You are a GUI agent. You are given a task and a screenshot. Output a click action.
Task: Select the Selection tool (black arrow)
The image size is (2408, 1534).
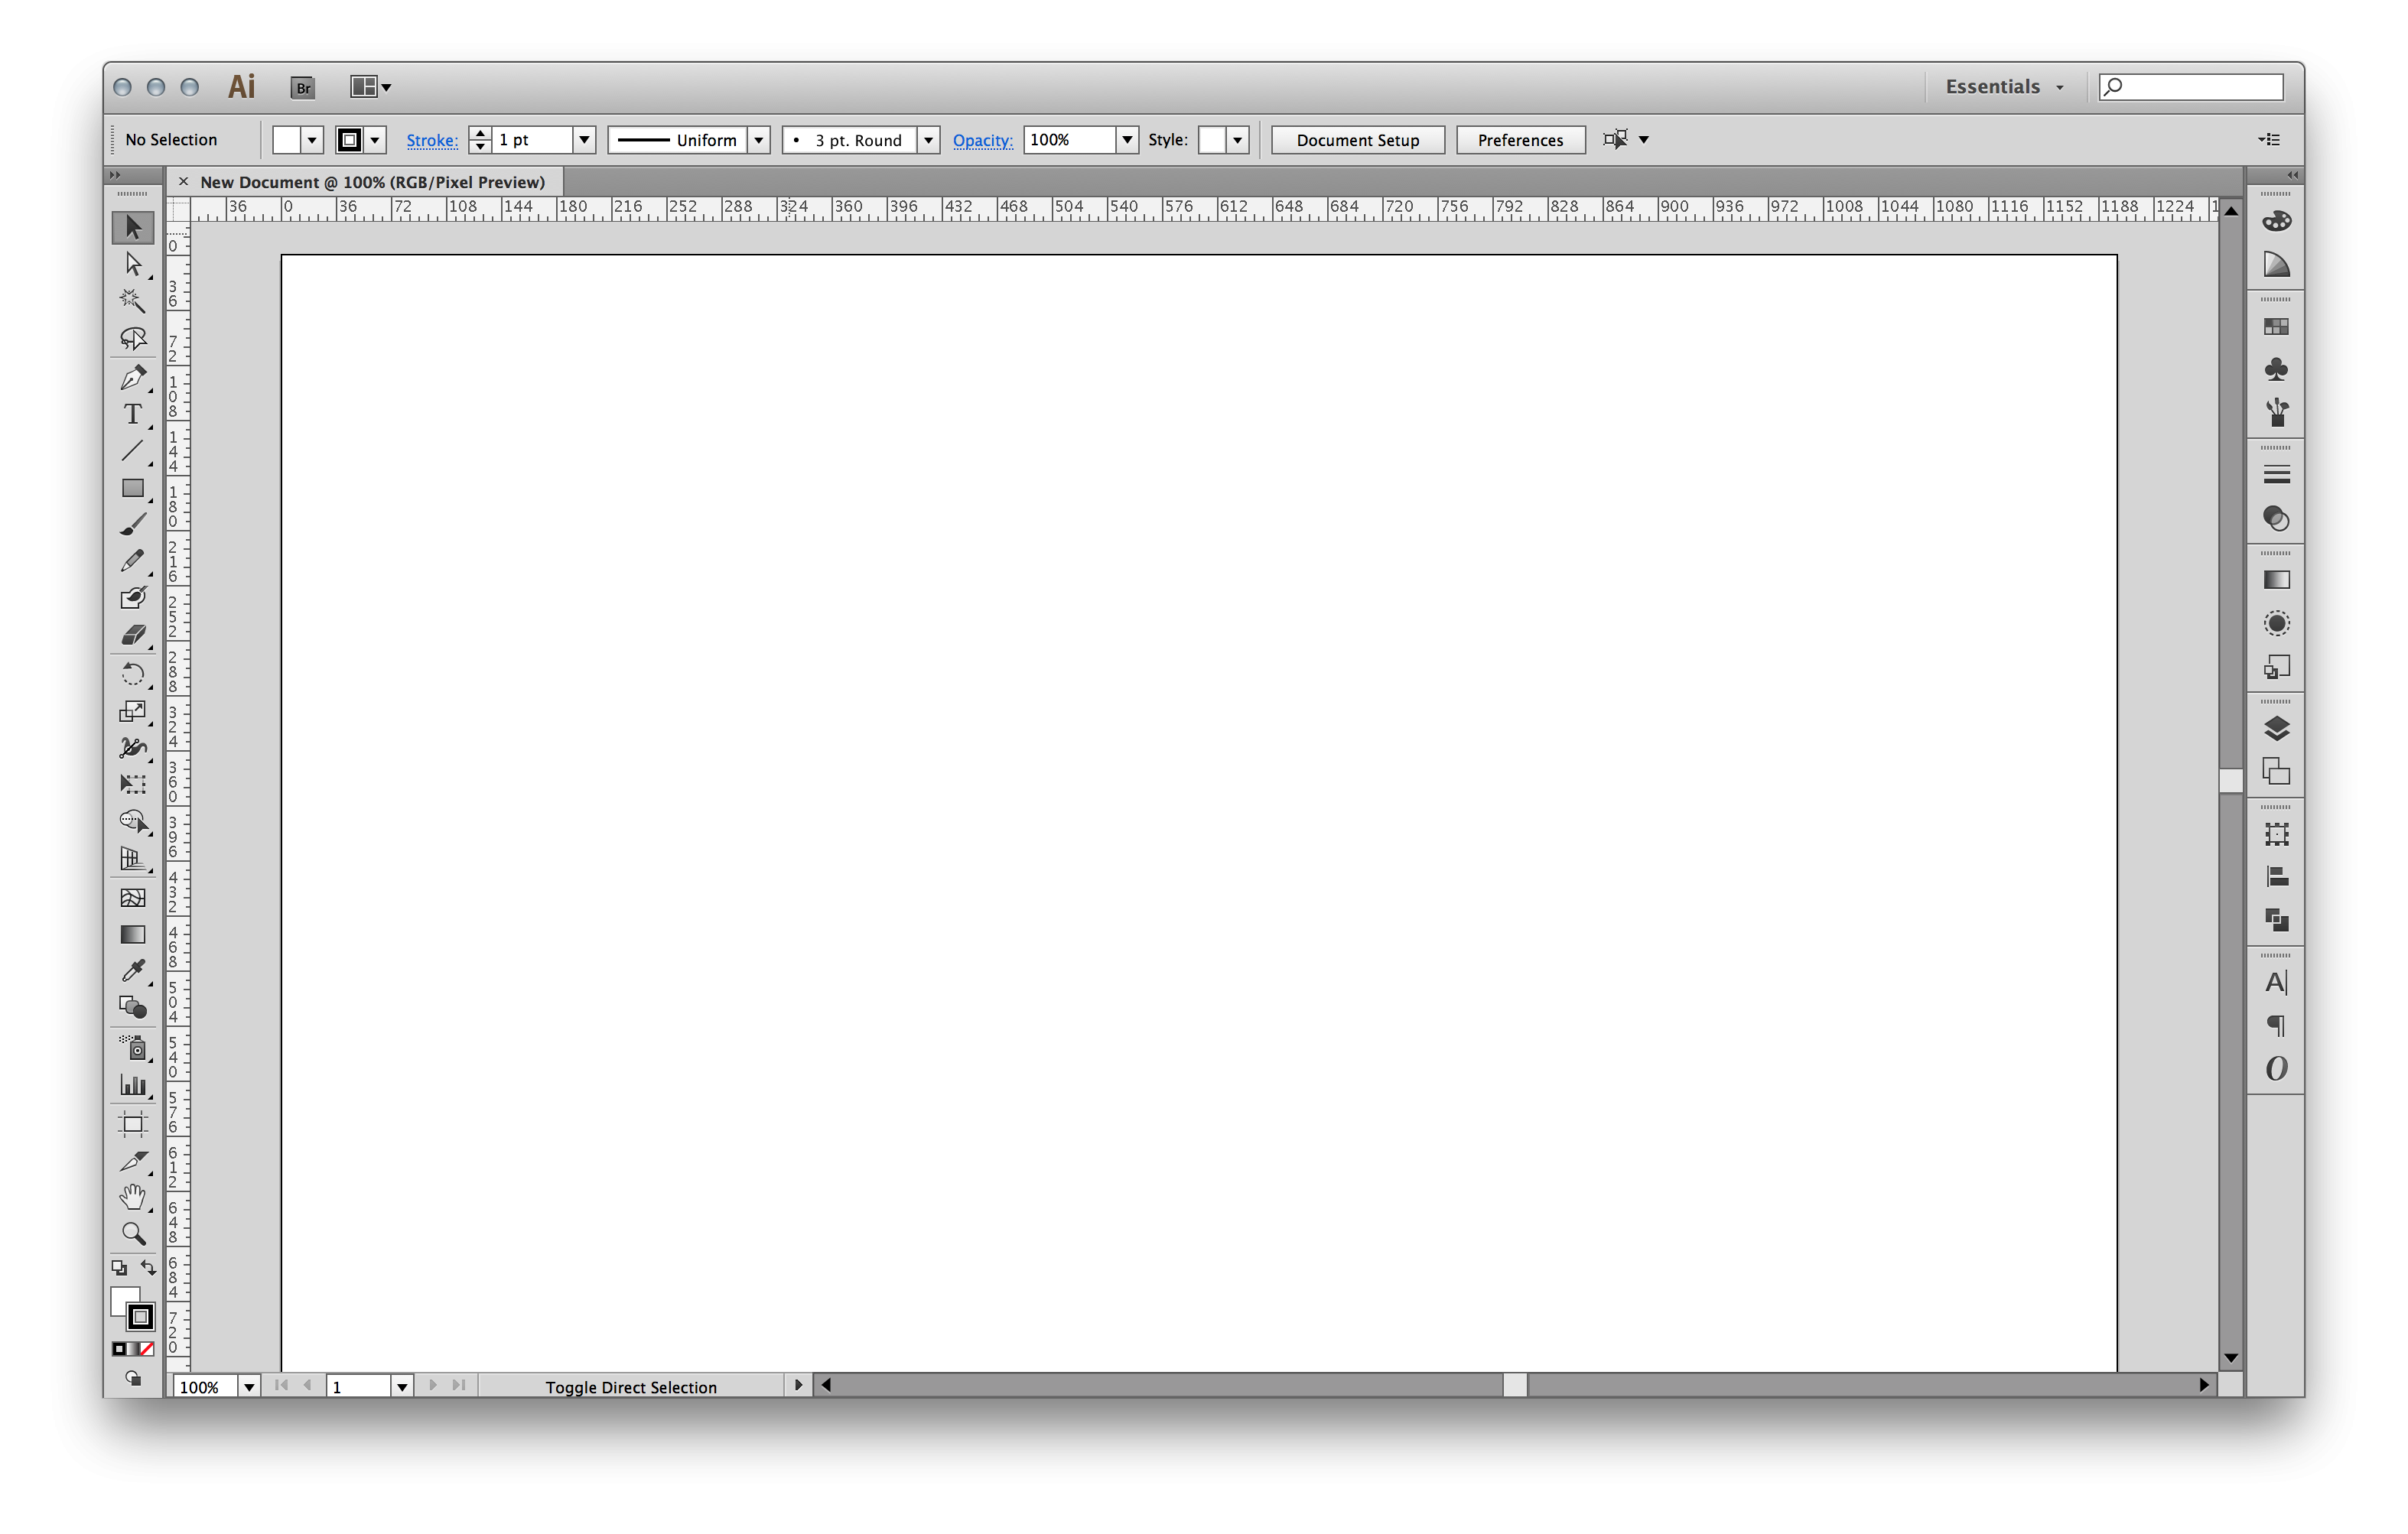pyautogui.click(x=132, y=228)
